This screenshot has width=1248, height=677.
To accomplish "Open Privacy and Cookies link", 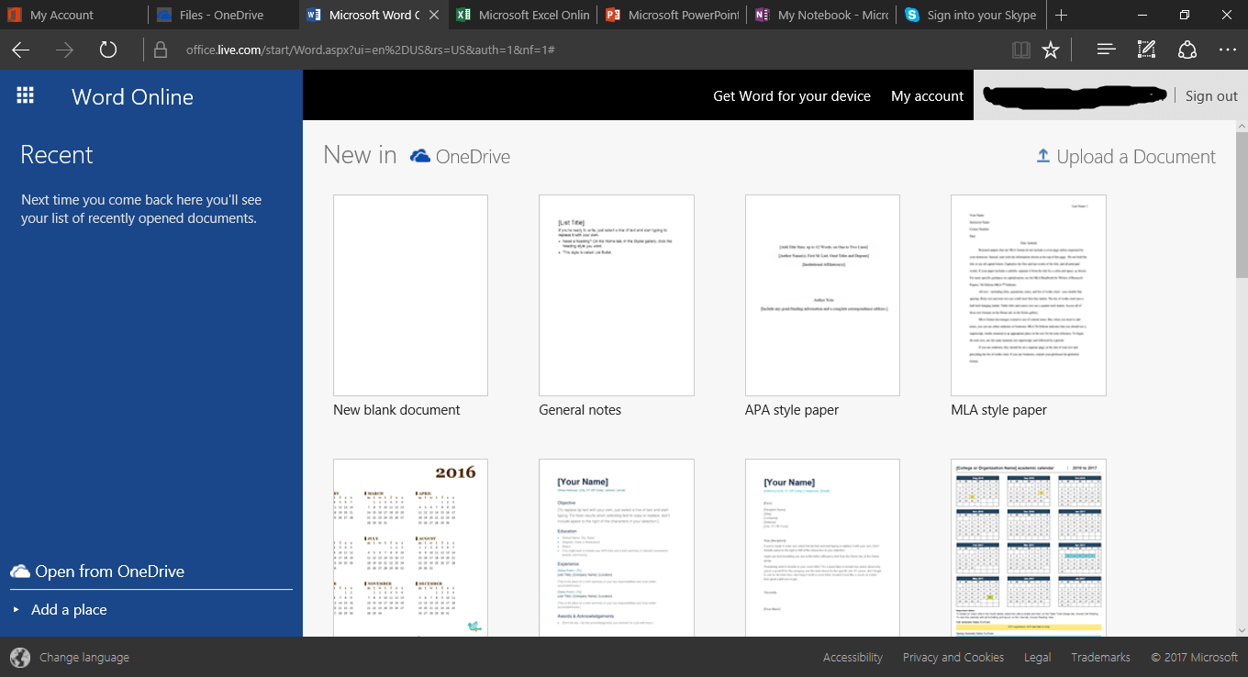I will [953, 657].
